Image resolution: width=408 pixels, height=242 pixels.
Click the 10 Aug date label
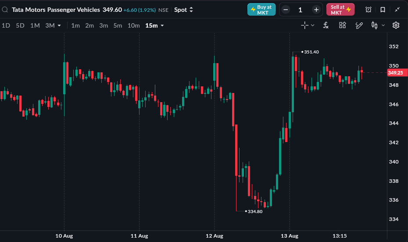tap(64, 236)
